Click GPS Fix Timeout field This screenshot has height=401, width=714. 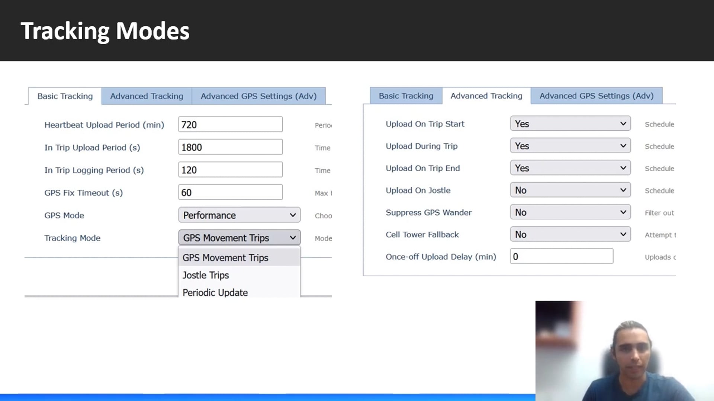pos(230,192)
